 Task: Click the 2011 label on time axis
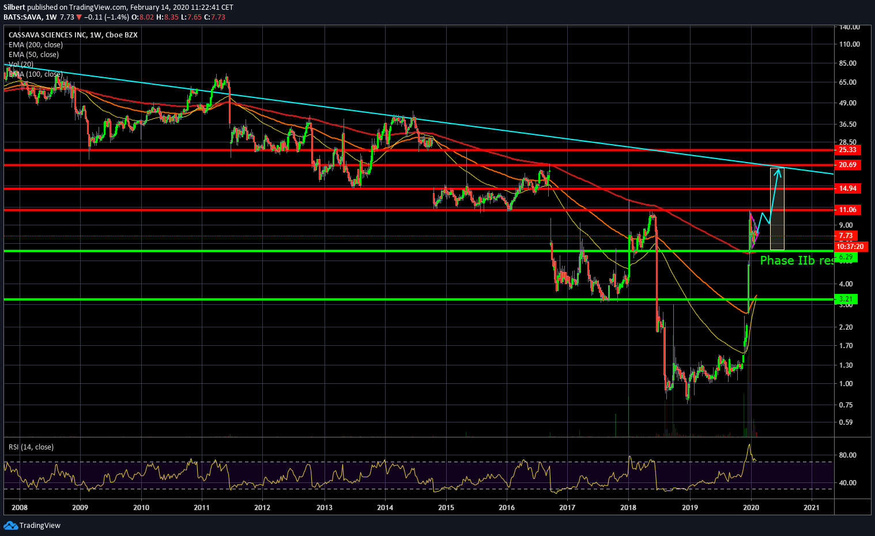click(202, 508)
